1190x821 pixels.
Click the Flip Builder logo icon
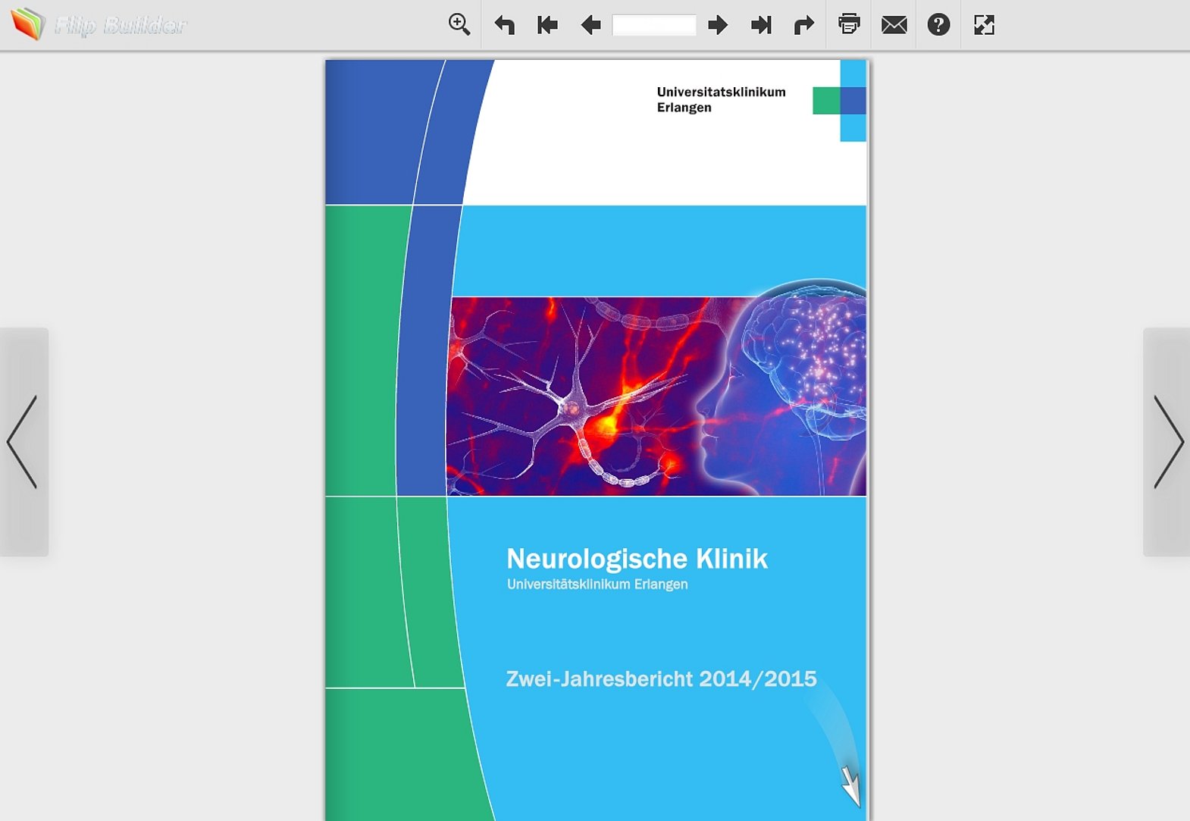click(28, 24)
